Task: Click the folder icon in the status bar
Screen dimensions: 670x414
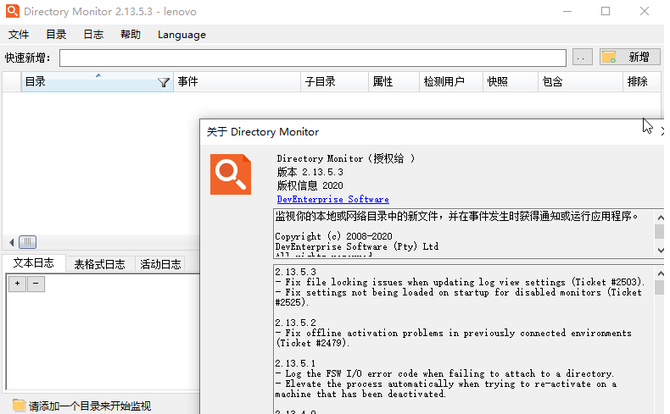Action: 19,406
